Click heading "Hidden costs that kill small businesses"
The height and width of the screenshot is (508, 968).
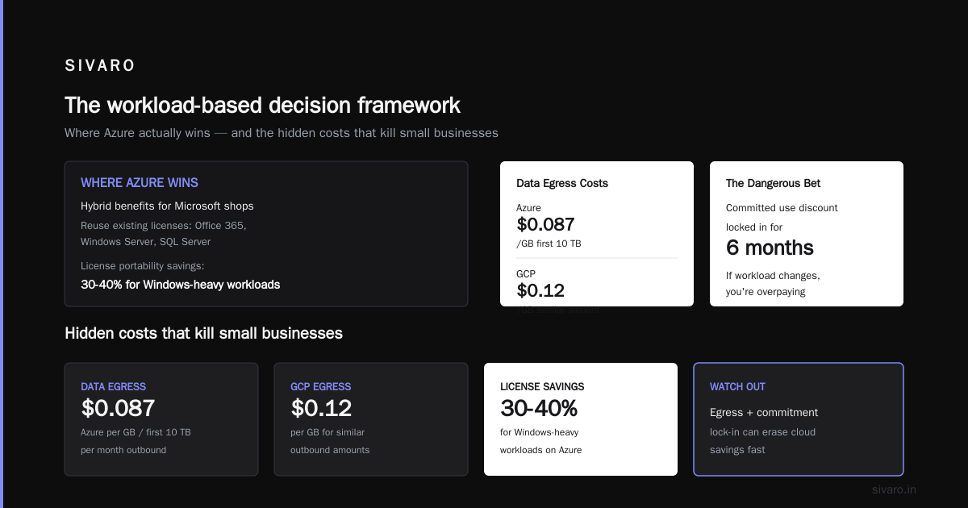tap(203, 333)
